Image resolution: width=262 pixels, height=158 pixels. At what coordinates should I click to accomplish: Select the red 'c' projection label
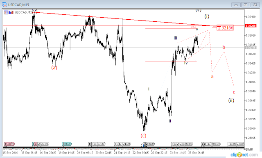(234, 92)
